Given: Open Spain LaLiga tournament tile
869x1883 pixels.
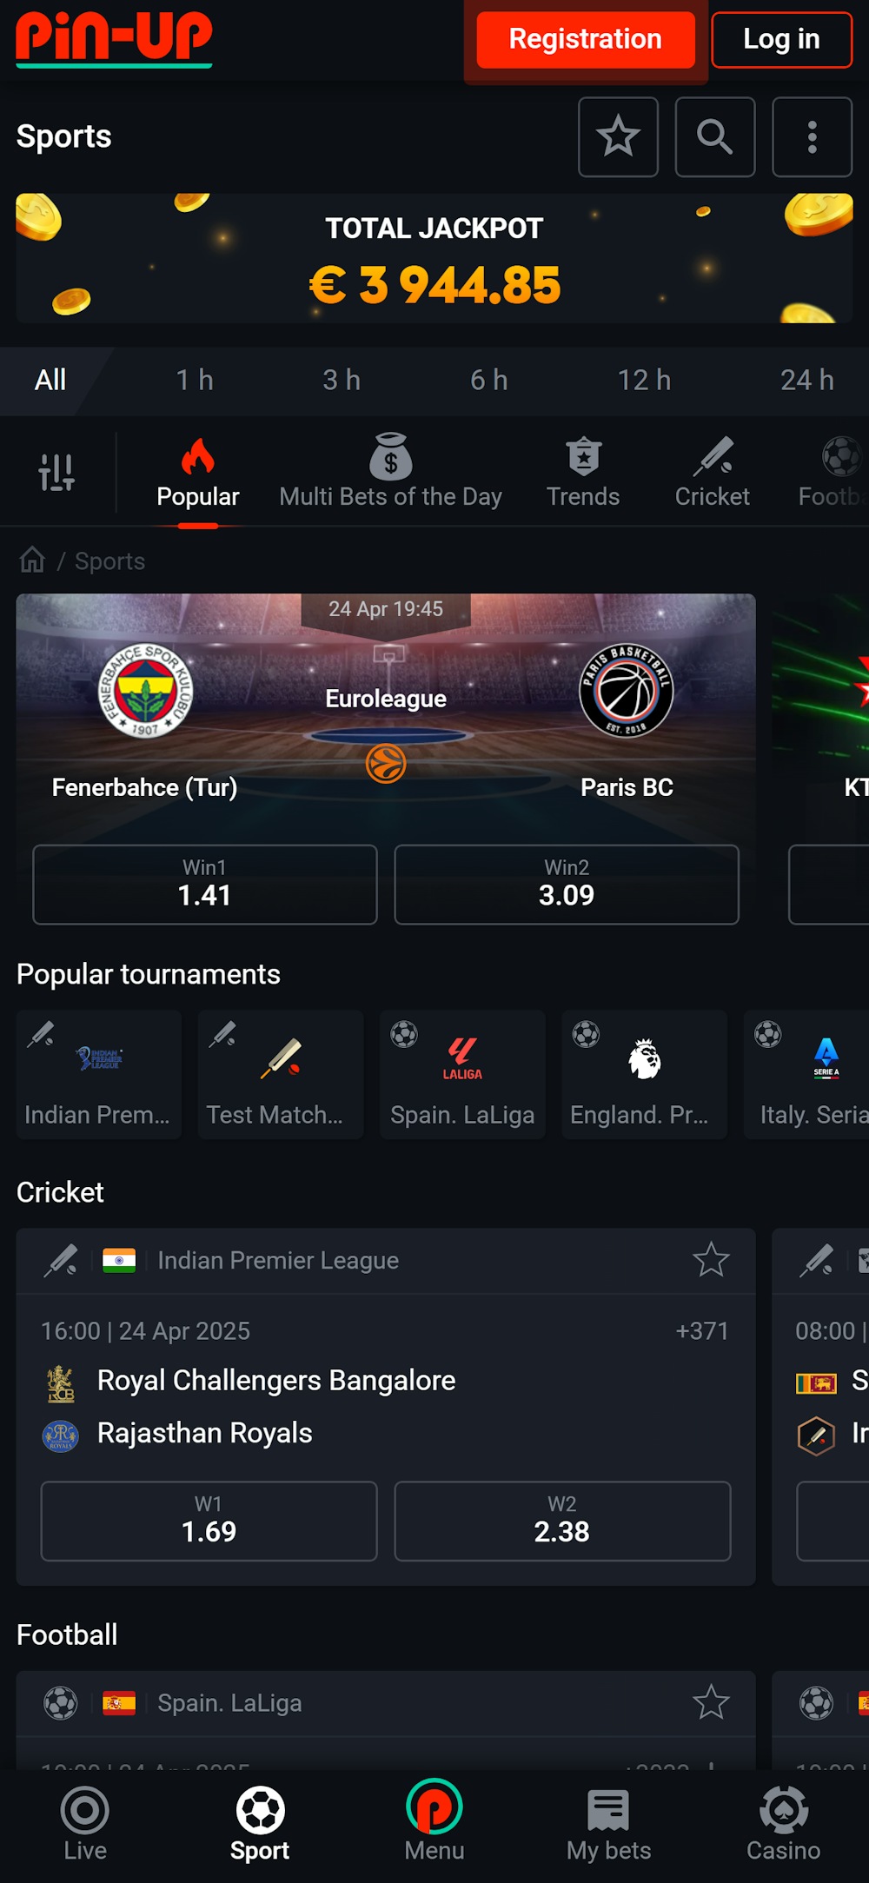Looking at the screenshot, I should coord(462,1074).
